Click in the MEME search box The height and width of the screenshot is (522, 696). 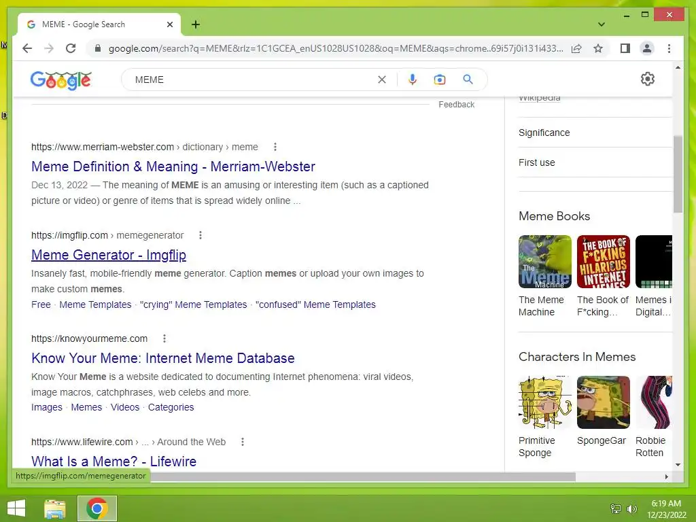pyautogui.click(x=253, y=80)
